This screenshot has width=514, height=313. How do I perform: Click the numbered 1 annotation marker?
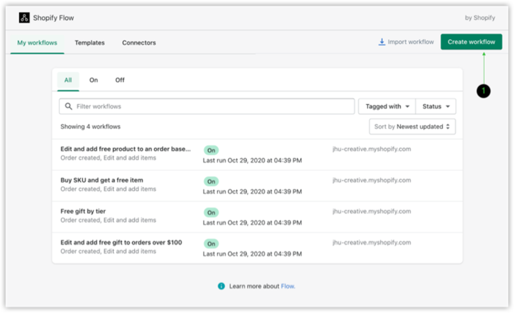pyautogui.click(x=483, y=91)
